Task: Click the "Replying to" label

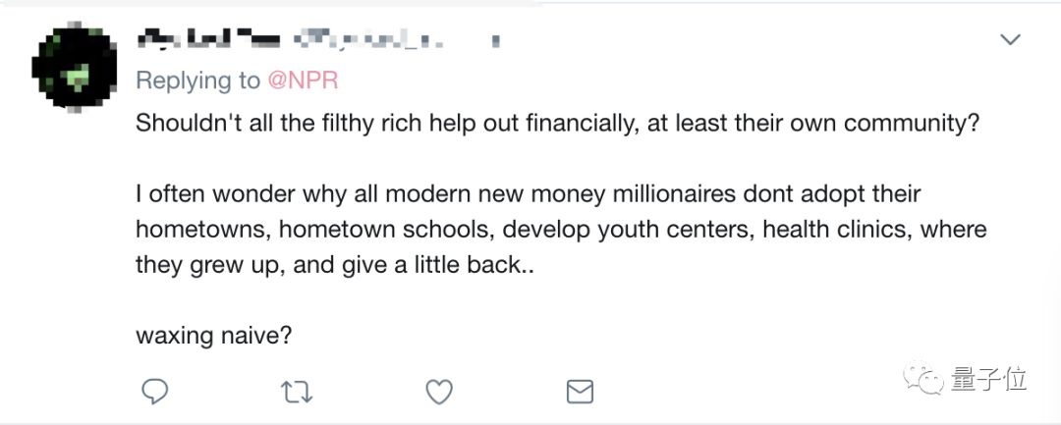Action: [x=197, y=80]
